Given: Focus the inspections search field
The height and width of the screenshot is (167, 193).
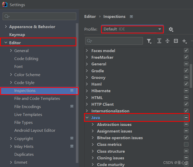Looking at the screenshot, I should tap(114, 41).
